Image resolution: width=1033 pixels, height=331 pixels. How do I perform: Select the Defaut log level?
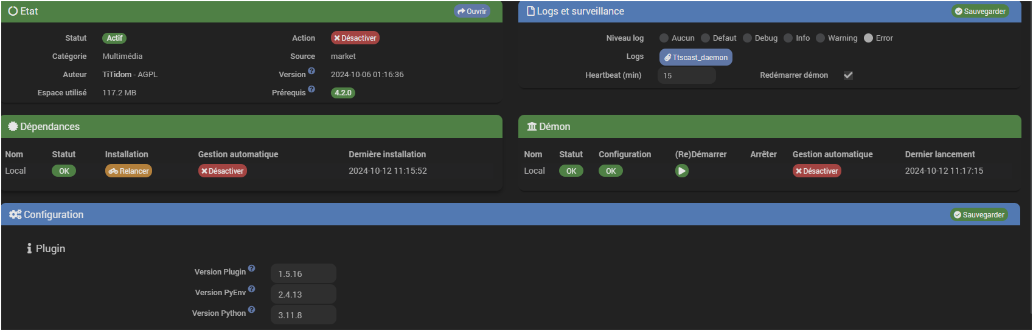coord(706,38)
